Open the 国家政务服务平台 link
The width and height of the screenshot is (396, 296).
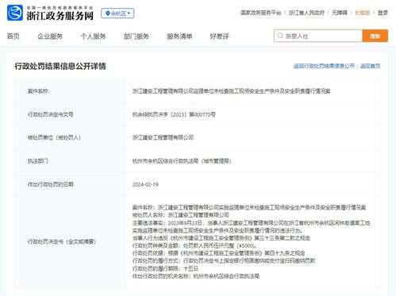click(x=260, y=13)
